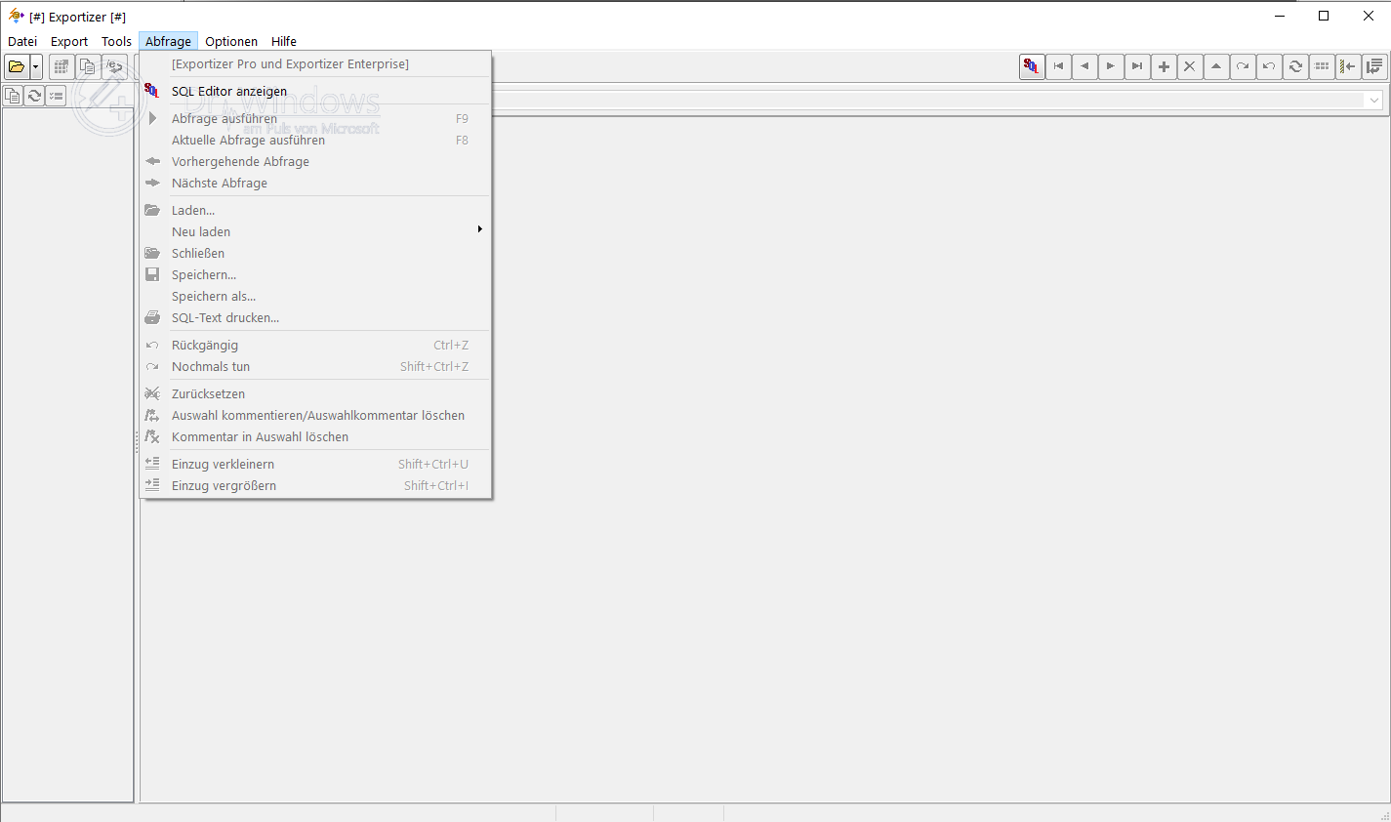This screenshot has height=822, width=1391.
Task: Go to previous record navigator button
Action: click(1084, 66)
